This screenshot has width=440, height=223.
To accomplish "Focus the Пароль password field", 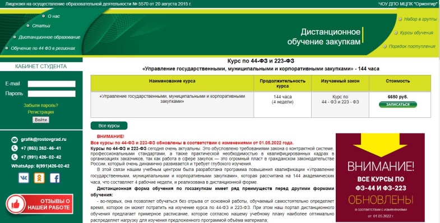I will point(52,94).
